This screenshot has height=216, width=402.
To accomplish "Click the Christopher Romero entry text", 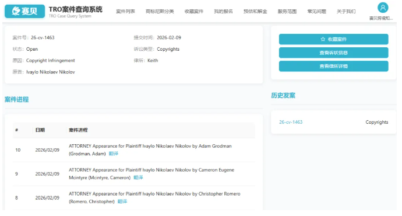I will coord(154,197).
